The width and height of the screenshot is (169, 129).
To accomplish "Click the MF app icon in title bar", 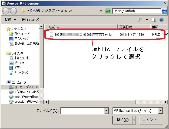I will pos(4,3).
